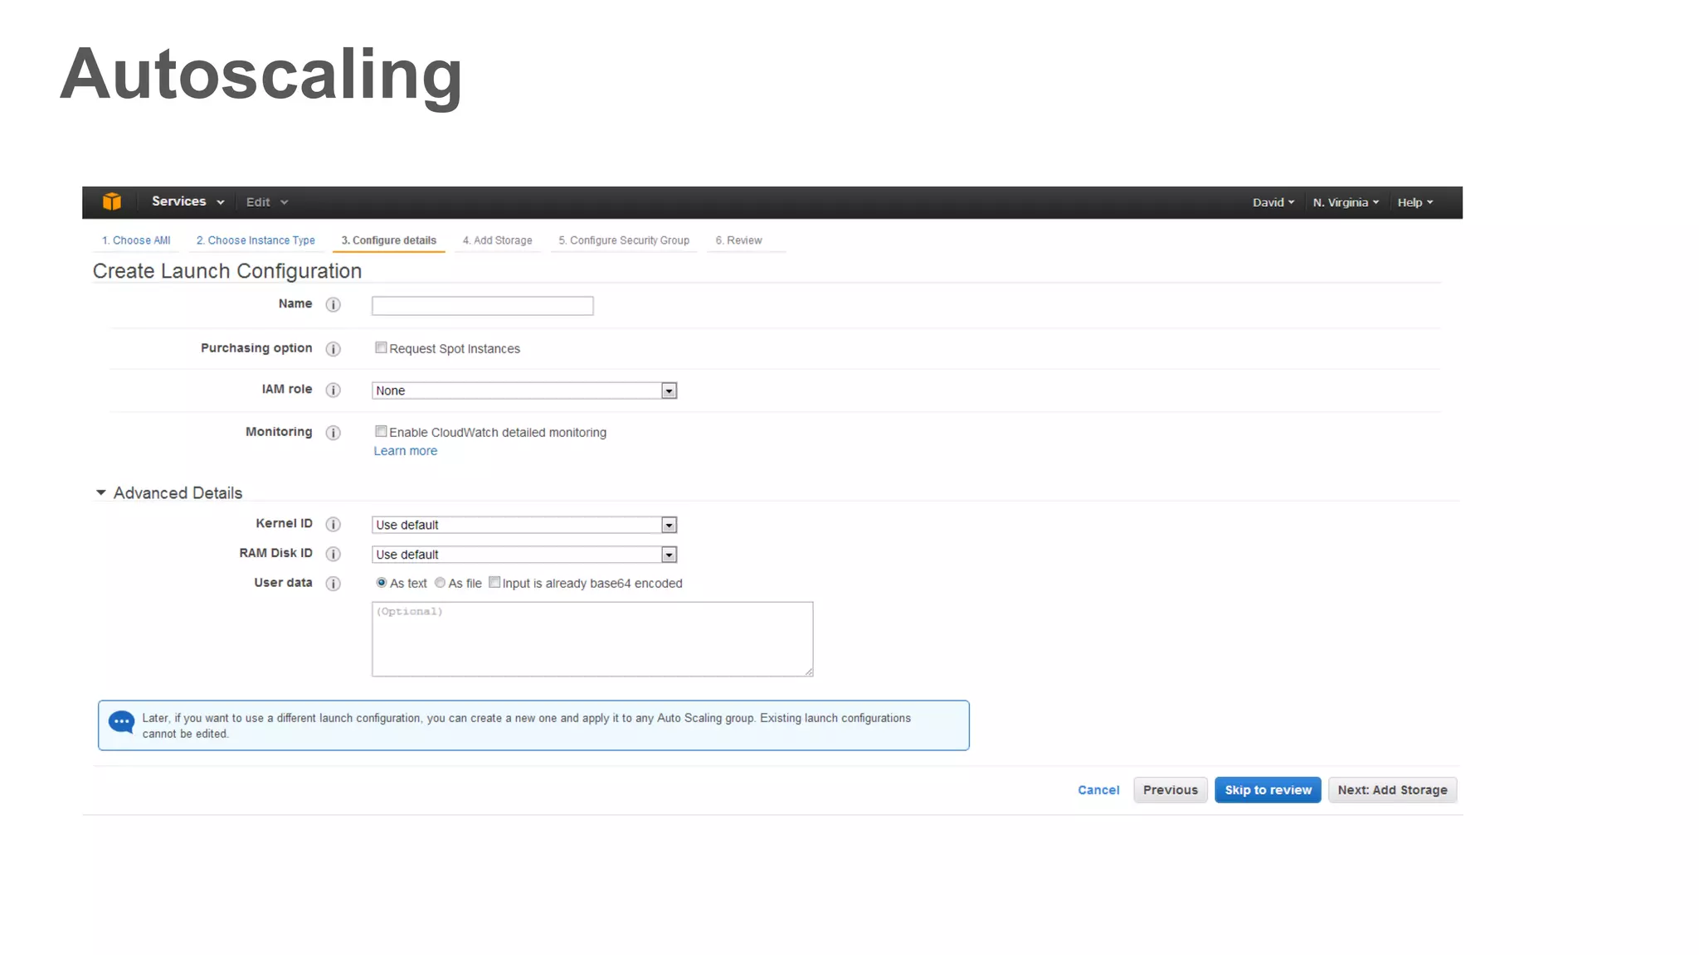Viewport: 1699px width, 955px height.
Task: Click the Monitoring info icon
Action: coord(333,433)
